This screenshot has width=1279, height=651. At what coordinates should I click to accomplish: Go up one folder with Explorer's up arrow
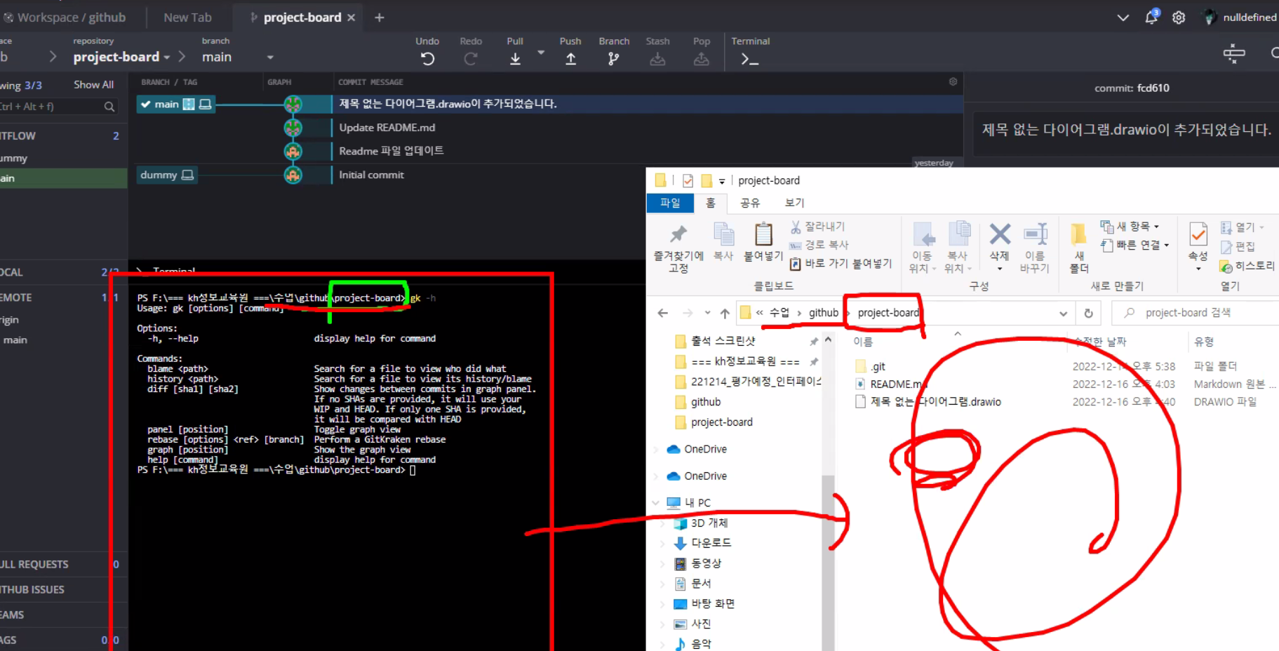[725, 313]
